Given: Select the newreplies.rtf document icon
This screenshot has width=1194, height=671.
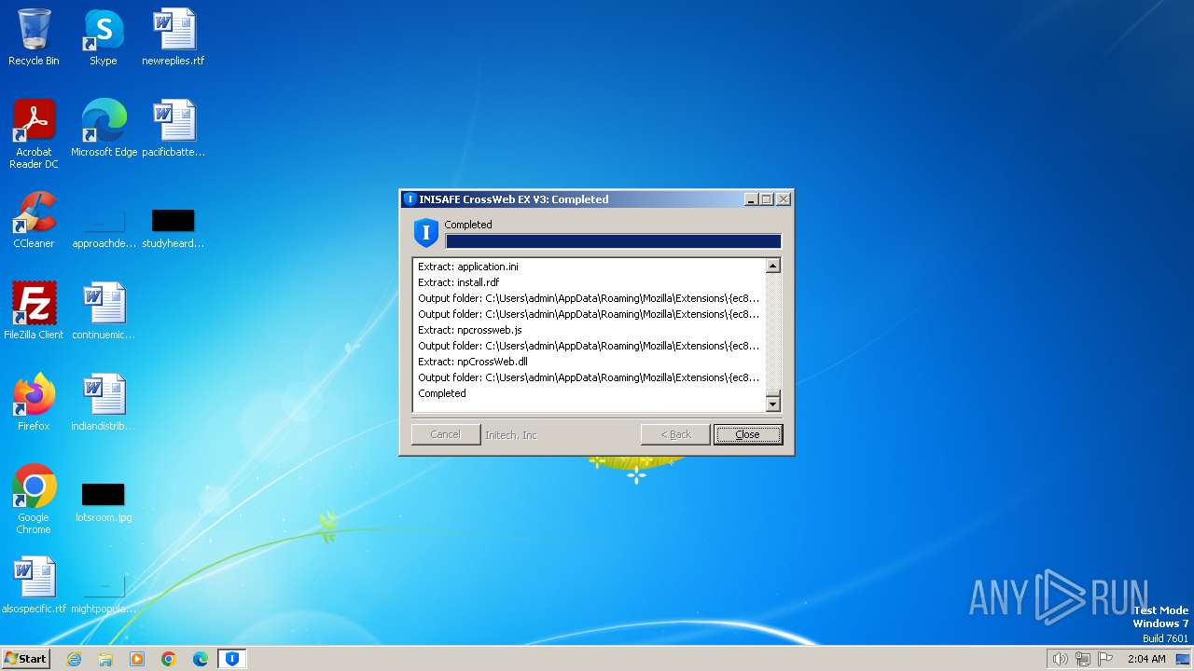Looking at the screenshot, I should click(174, 37).
